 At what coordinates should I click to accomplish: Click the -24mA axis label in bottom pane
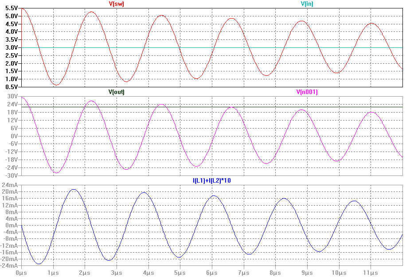click(x=9, y=266)
